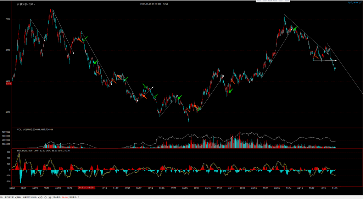Click the red 24,490 value in status bar
The image size is (363, 199).
[65, 197]
